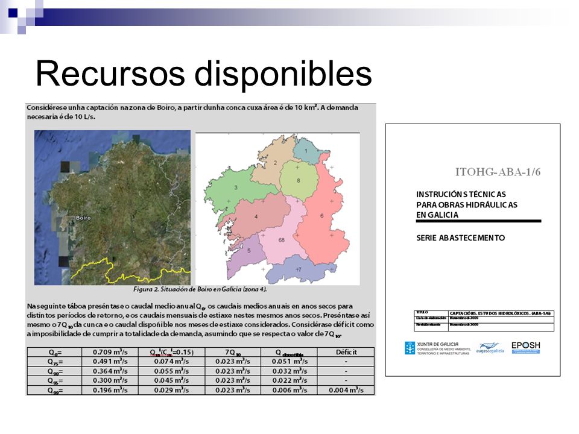The image size is (579, 434).
Task: Click blue zone 7 on the map
Action: pyautogui.click(x=299, y=269)
